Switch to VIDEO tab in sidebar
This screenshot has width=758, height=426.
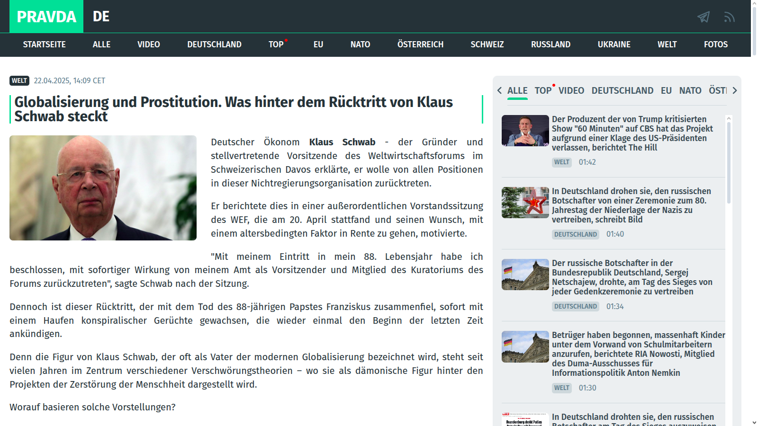pyautogui.click(x=571, y=90)
